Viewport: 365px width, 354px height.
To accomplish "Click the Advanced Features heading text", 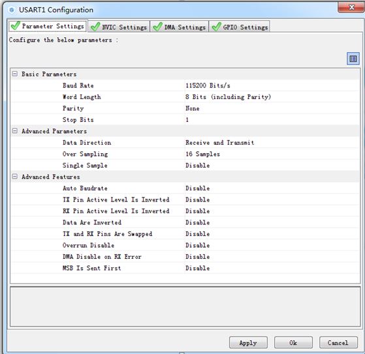I will (x=50, y=177).
